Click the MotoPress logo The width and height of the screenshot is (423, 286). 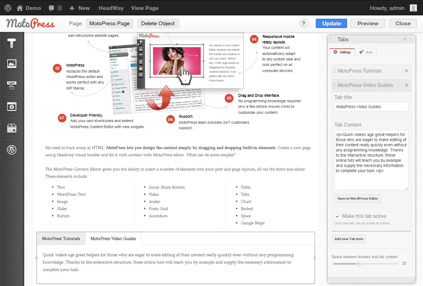30,24
